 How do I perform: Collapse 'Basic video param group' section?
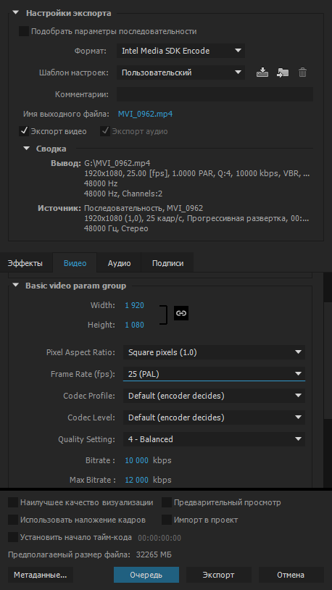tap(15, 286)
